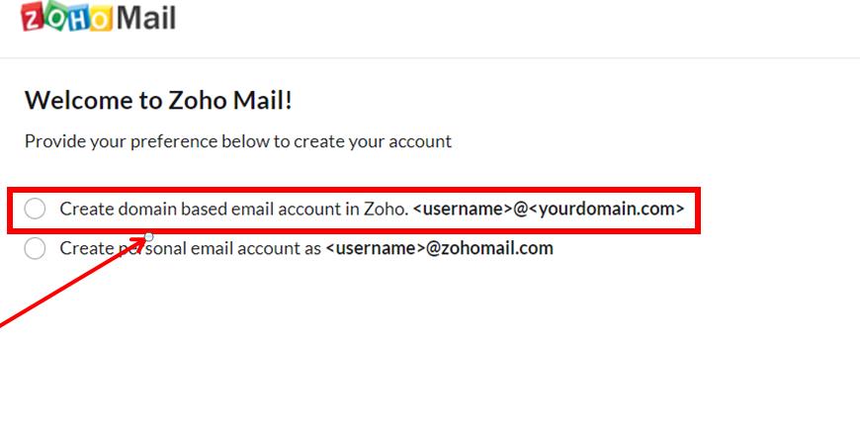Click the <username>@zohomail.com text

pyautogui.click(x=439, y=248)
